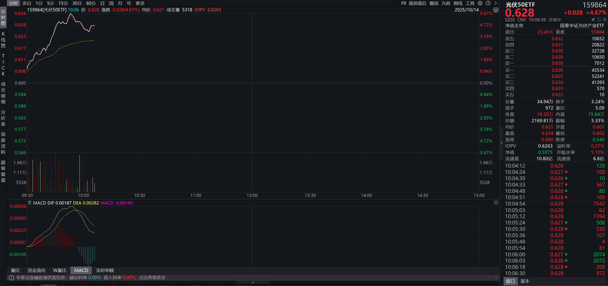Click the right-arrow chevron in top toolbar
This screenshot has height=286, width=608.
point(496,3)
